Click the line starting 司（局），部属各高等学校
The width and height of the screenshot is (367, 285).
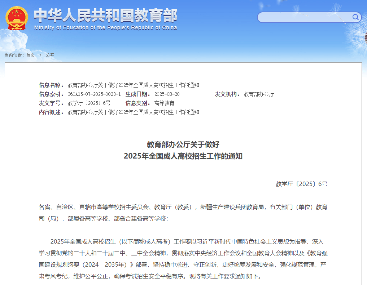(103, 219)
